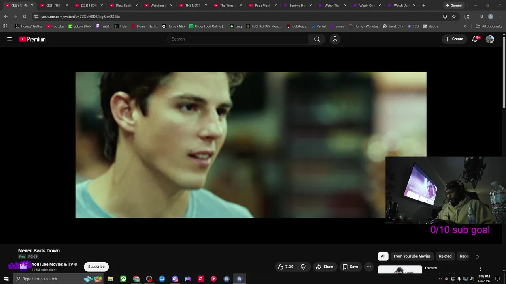This screenshot has height=284, width=506.
Task: Open Home - Workday bookmark
Action: tap(364, 26)
